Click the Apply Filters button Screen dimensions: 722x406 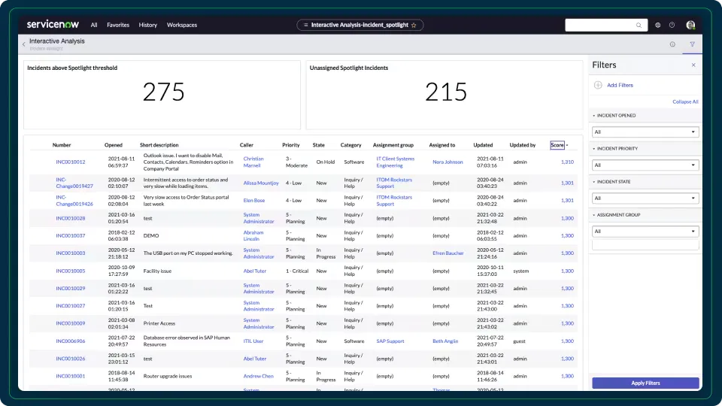pyautogui.click(x=645, y=383)
